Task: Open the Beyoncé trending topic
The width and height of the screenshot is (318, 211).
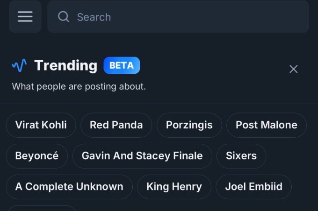Action: point(36,156)
